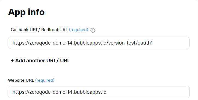Click the Website URL label text
The image size is (198, 100).
21,80
